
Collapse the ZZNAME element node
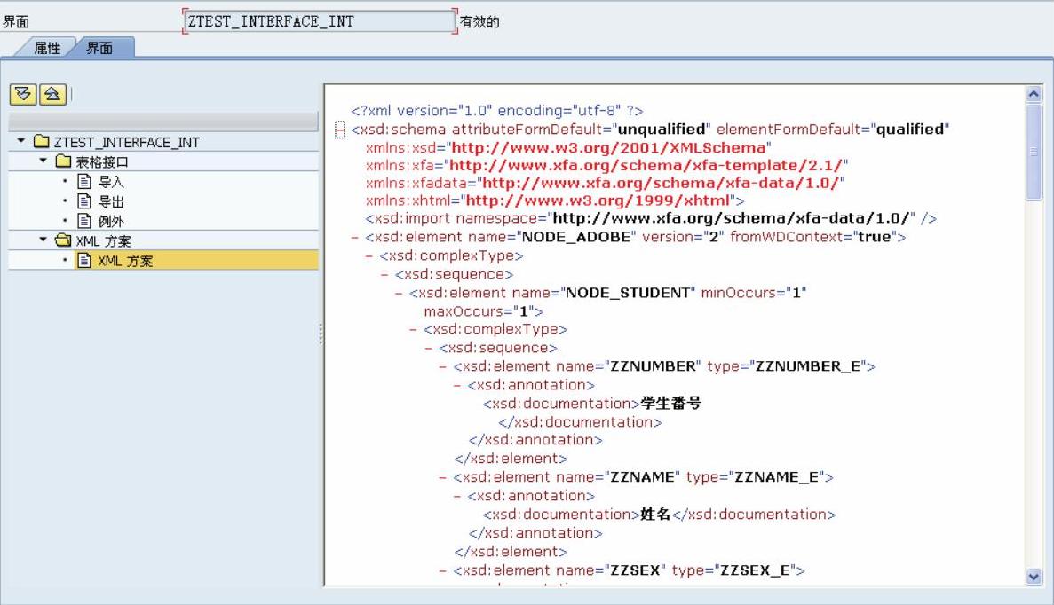tap(443, 477)
